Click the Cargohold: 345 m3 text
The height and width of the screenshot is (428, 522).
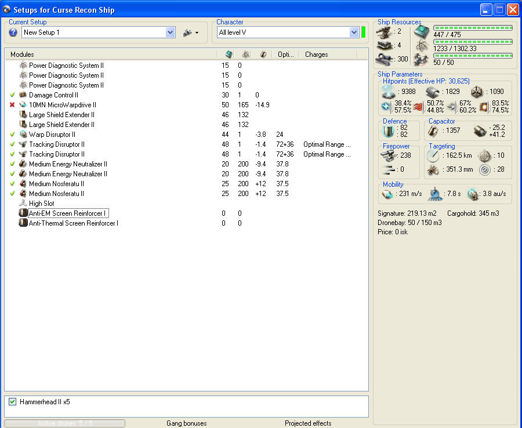[x=473, y=213]
